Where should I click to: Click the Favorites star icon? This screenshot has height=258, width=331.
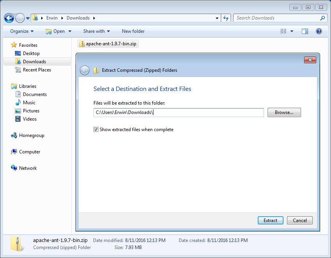(x=14, y=45)
